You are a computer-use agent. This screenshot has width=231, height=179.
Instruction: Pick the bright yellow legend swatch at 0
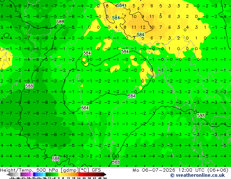click(59, 174)
